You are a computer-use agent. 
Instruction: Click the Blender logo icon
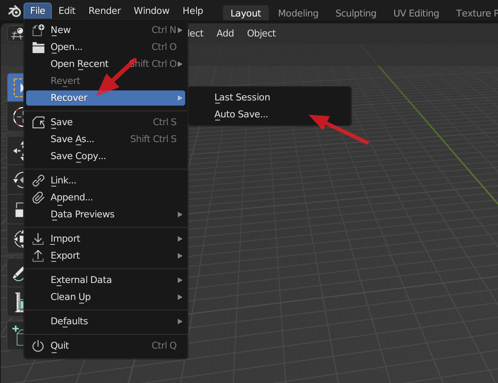14,11
